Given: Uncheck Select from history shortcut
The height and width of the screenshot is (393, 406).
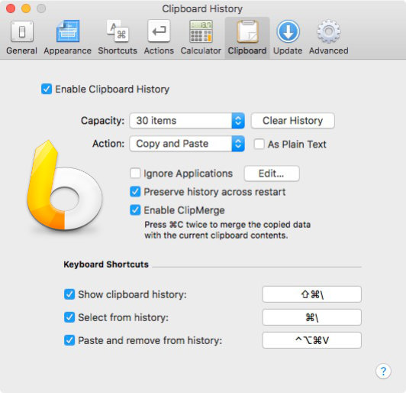Looking at the screenshot, I should coord(69,317).
